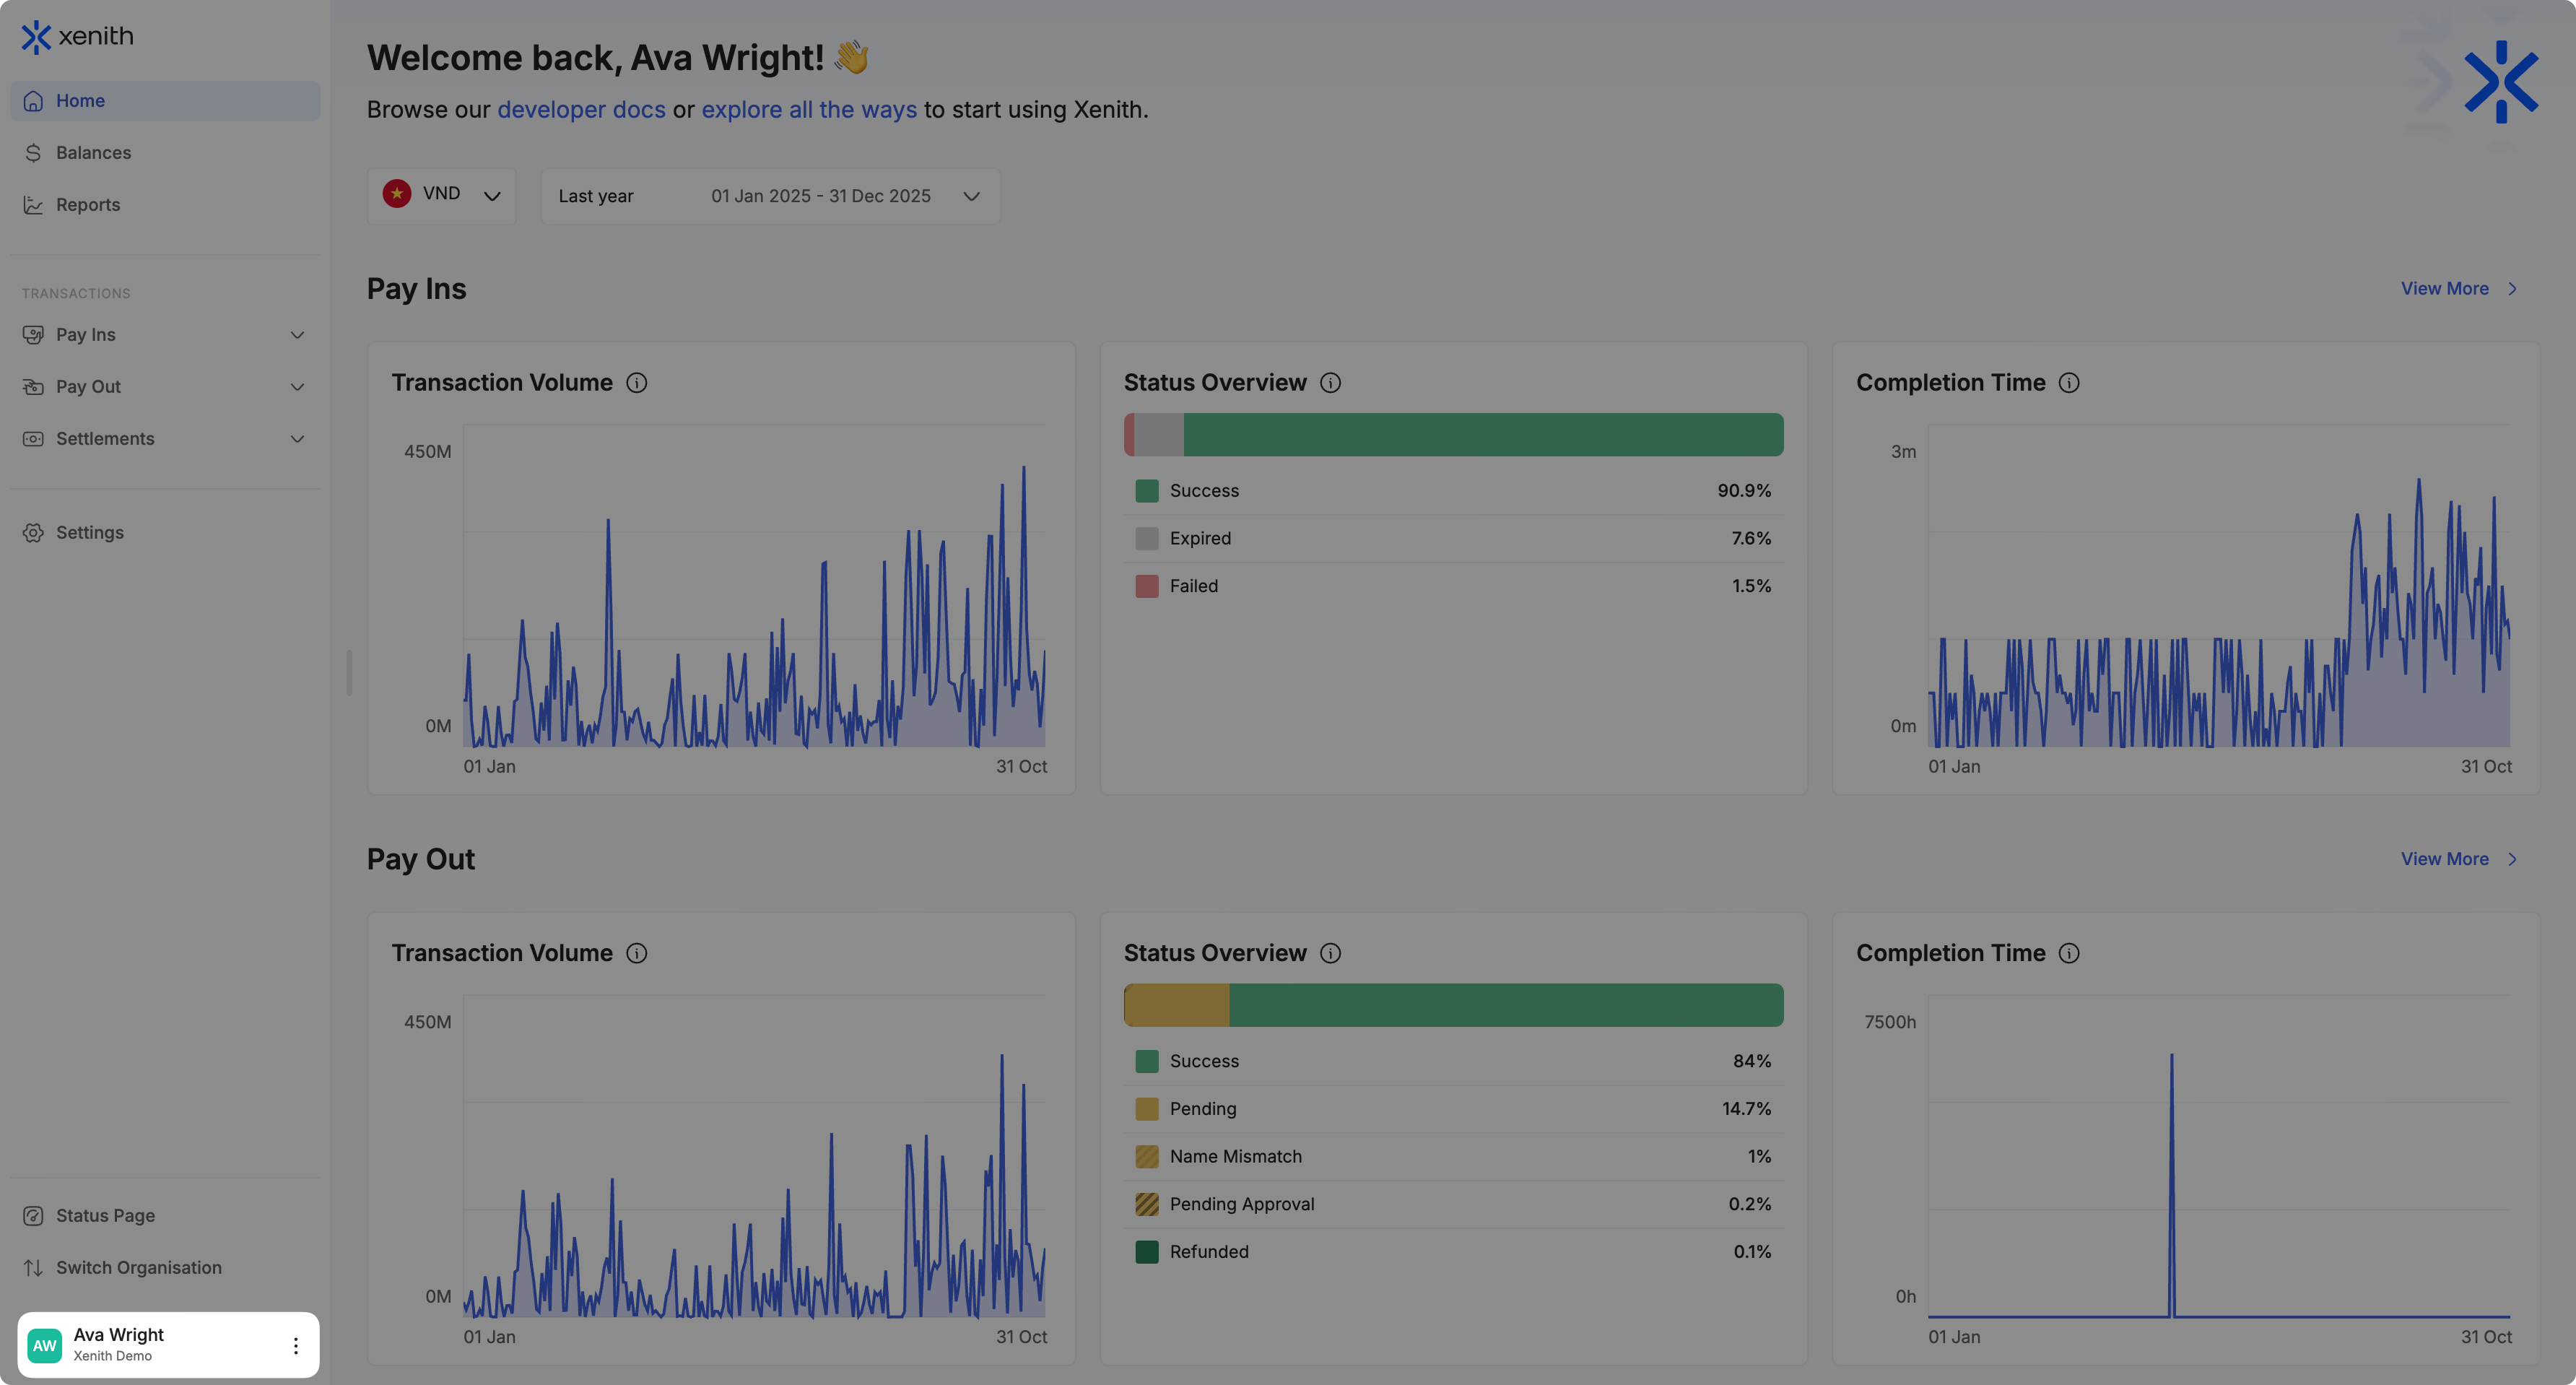The height and width of the screenshot is (1385, 2576).
Task: Click the info icon beside Pay Ins Transaction Volume
Action: tap(636, 383)
